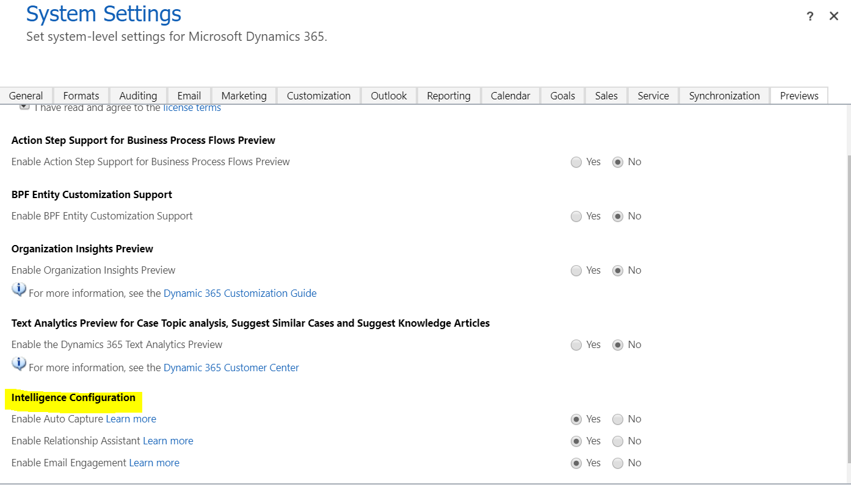Open the Dynamics 365 Customer Center link
The height and width of the screenshot is (487, 851).
(231, 368)
